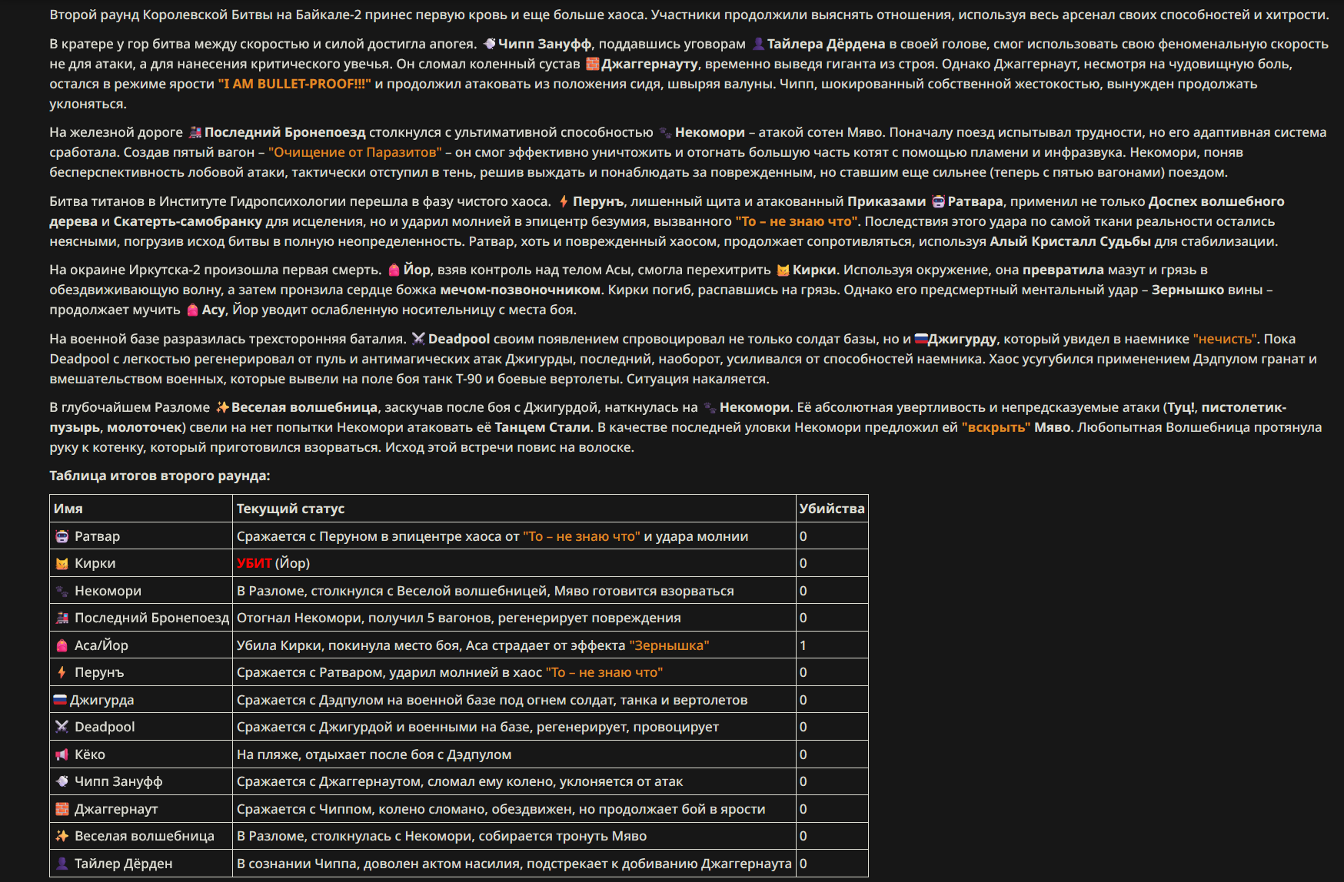Click the orange "I AM BULLET-PROOF!!!" text

coord(294,84)
